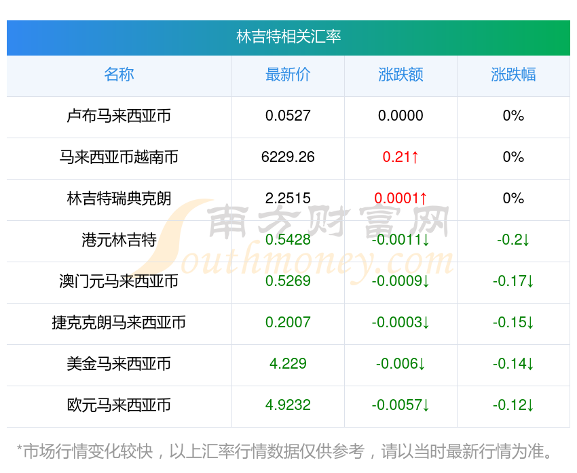577x473 pixels.
Task: Select the 澳门元马来西亚币 row name
Action: [119, 281]
